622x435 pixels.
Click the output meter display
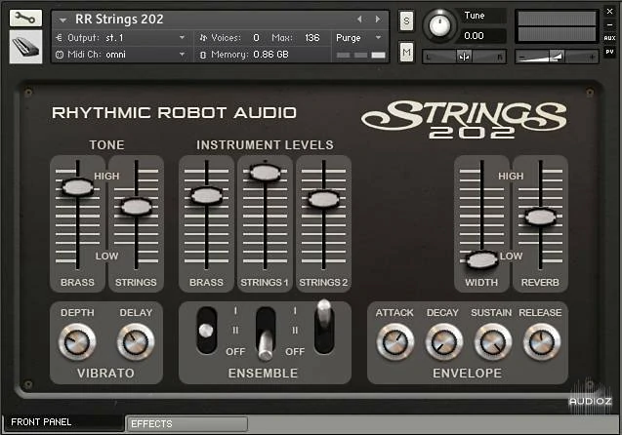[557, 26]
